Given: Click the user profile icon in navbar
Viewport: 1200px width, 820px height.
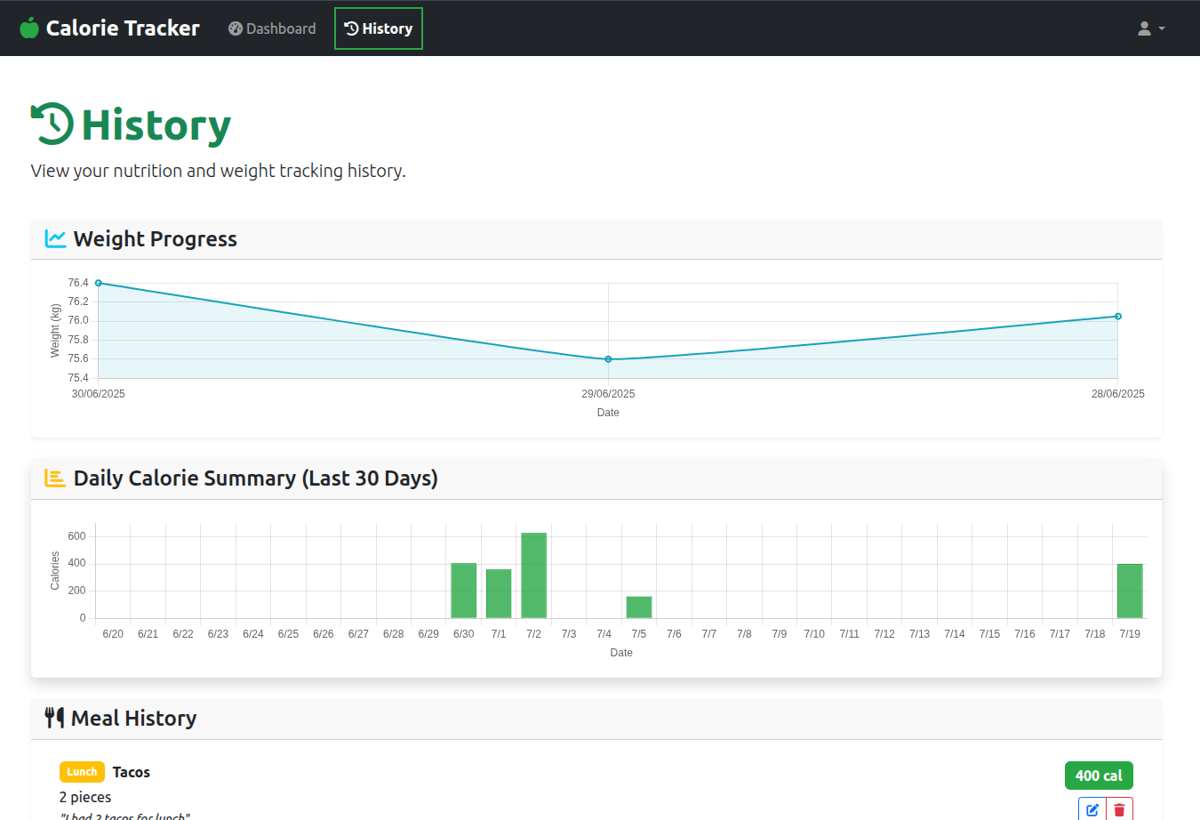Looking at the screenshot, I should pos(1145,28).
